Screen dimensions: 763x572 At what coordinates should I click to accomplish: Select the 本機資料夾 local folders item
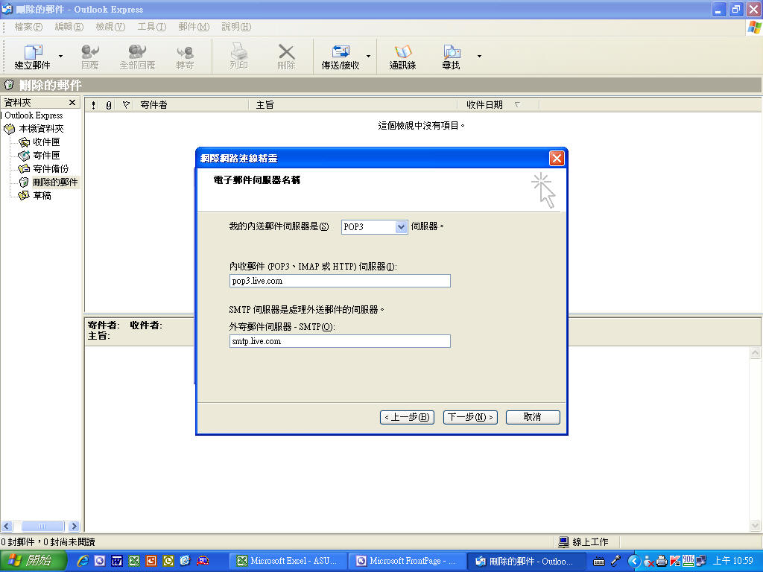[41, 128]
